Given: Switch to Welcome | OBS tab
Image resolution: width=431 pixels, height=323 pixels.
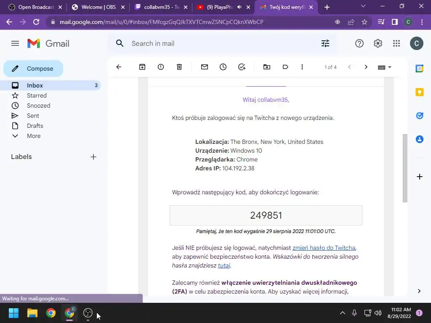Looking at the screenshot, I should point(98,7).
